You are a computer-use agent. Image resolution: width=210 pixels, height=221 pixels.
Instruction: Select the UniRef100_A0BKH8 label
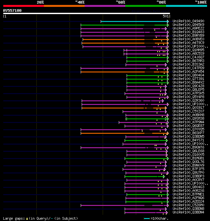pos(188,115)
